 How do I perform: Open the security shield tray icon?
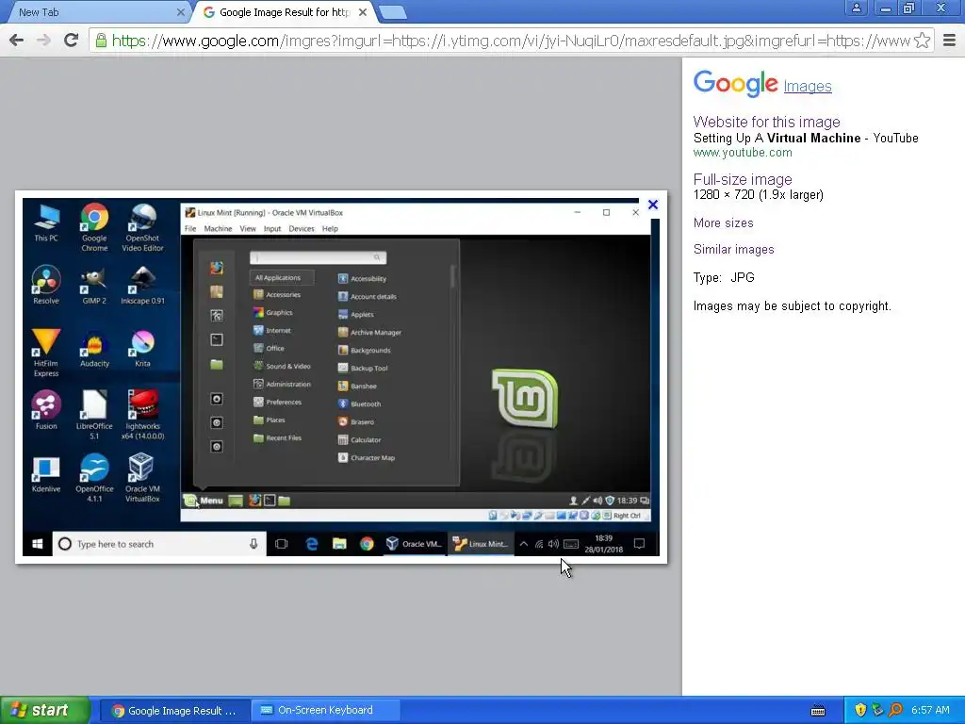[860, 711]
